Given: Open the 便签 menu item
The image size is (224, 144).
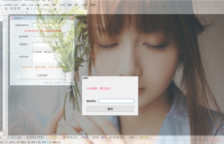Looking at the screenshot, I should click(x=77, y=5).
